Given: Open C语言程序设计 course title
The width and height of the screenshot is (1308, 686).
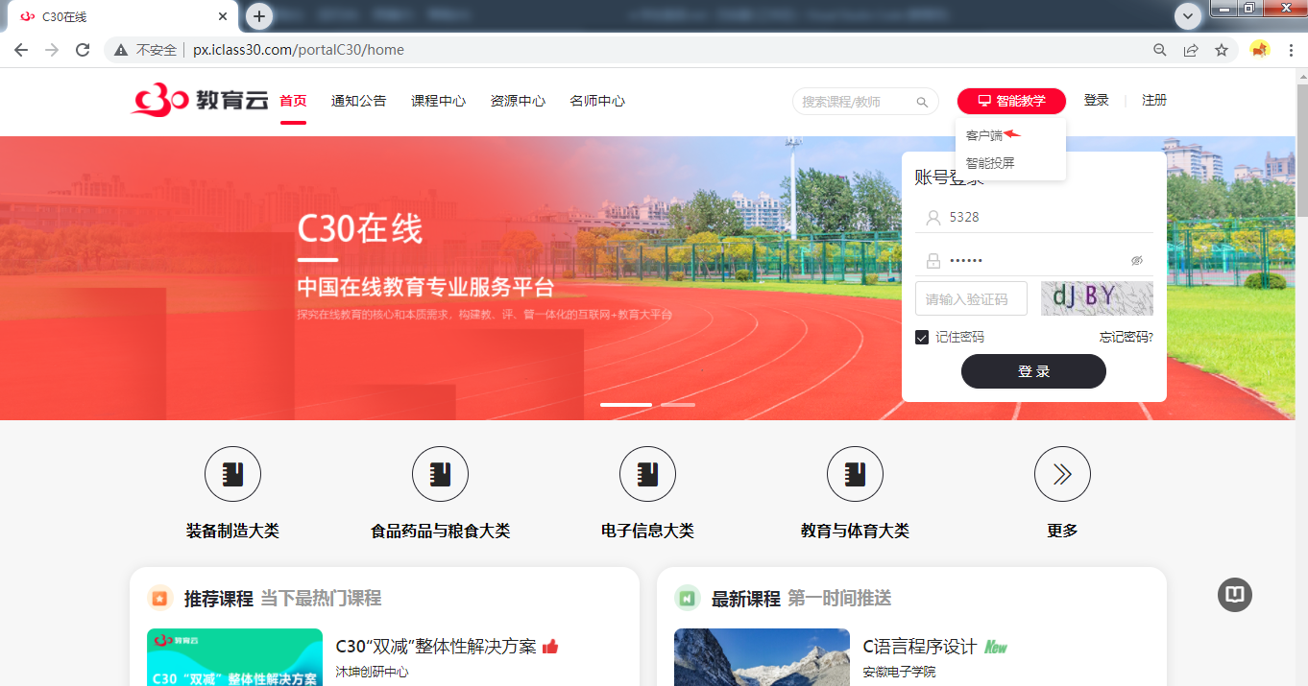Looking at the screenshot, I should 920,647.
